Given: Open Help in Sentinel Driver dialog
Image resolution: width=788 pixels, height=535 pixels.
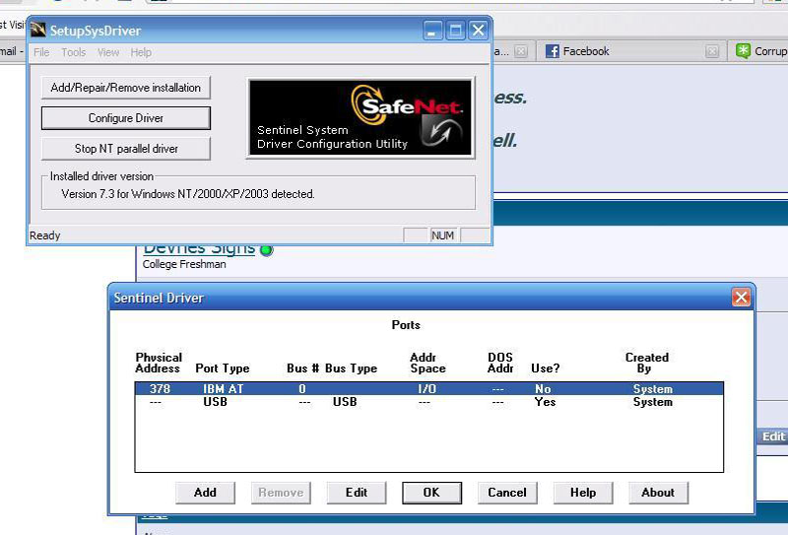Looking at the screenshot, I should pyautogui.click(x=583, y=493).
